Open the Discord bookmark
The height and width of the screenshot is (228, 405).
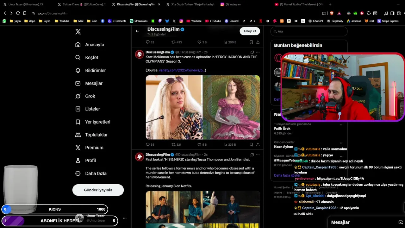click(x=232, y=21)
